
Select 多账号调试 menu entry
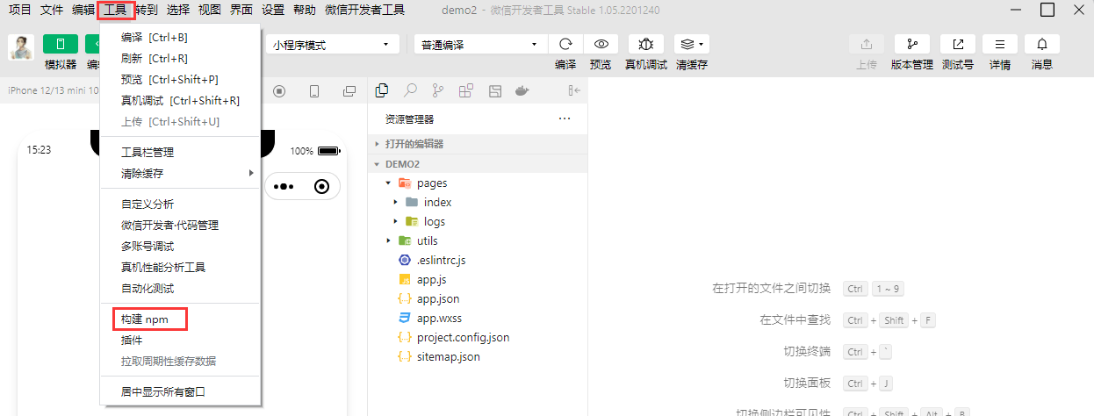181,246
